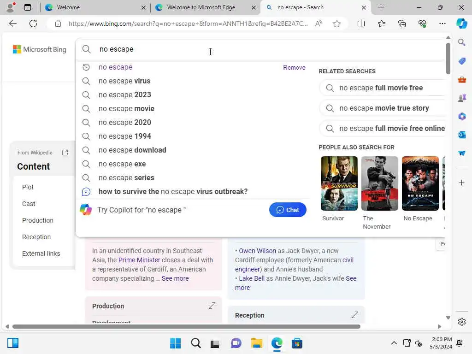Image resolution: width=472 pixels, height=354 pixels.
Task: Open split screen icon
Action: [x=361, y=24]
